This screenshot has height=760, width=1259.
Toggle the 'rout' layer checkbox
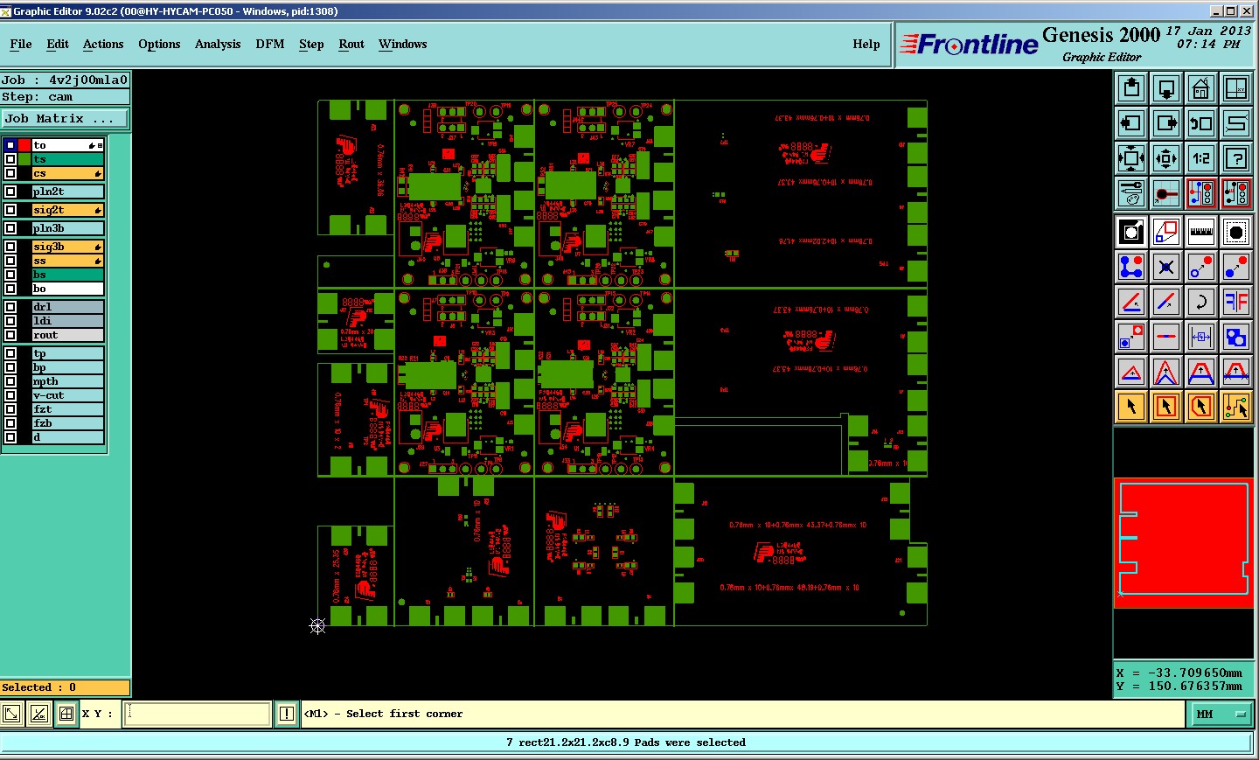pyautogui.click(x=10, y=335)
